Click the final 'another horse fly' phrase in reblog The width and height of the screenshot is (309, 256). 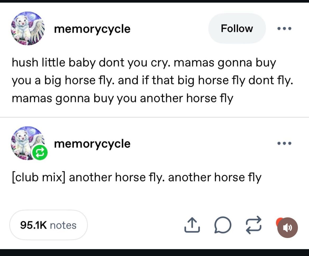point(214,177)
